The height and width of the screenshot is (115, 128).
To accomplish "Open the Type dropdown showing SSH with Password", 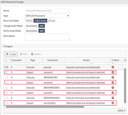I will tap(47, 16).
